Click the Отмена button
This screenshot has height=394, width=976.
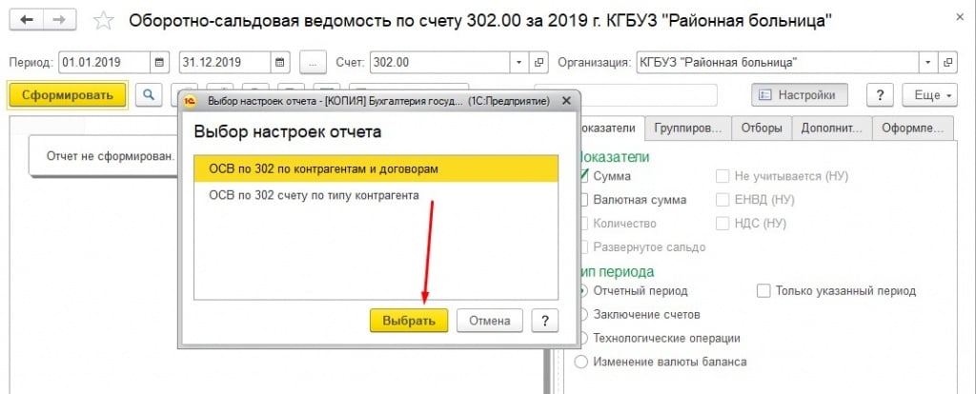489,321
